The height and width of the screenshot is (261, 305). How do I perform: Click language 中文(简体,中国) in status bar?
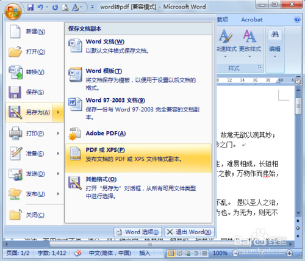[x=110, y=253]
